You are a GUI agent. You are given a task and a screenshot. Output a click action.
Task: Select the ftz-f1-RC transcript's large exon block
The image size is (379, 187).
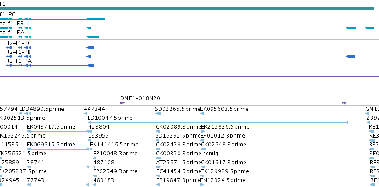pyautogui.click(x=96, y=19)
